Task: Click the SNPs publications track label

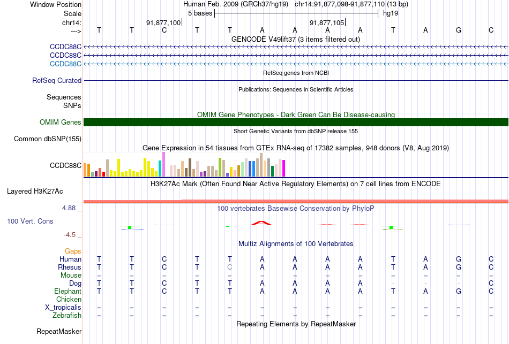Action: 72,106
